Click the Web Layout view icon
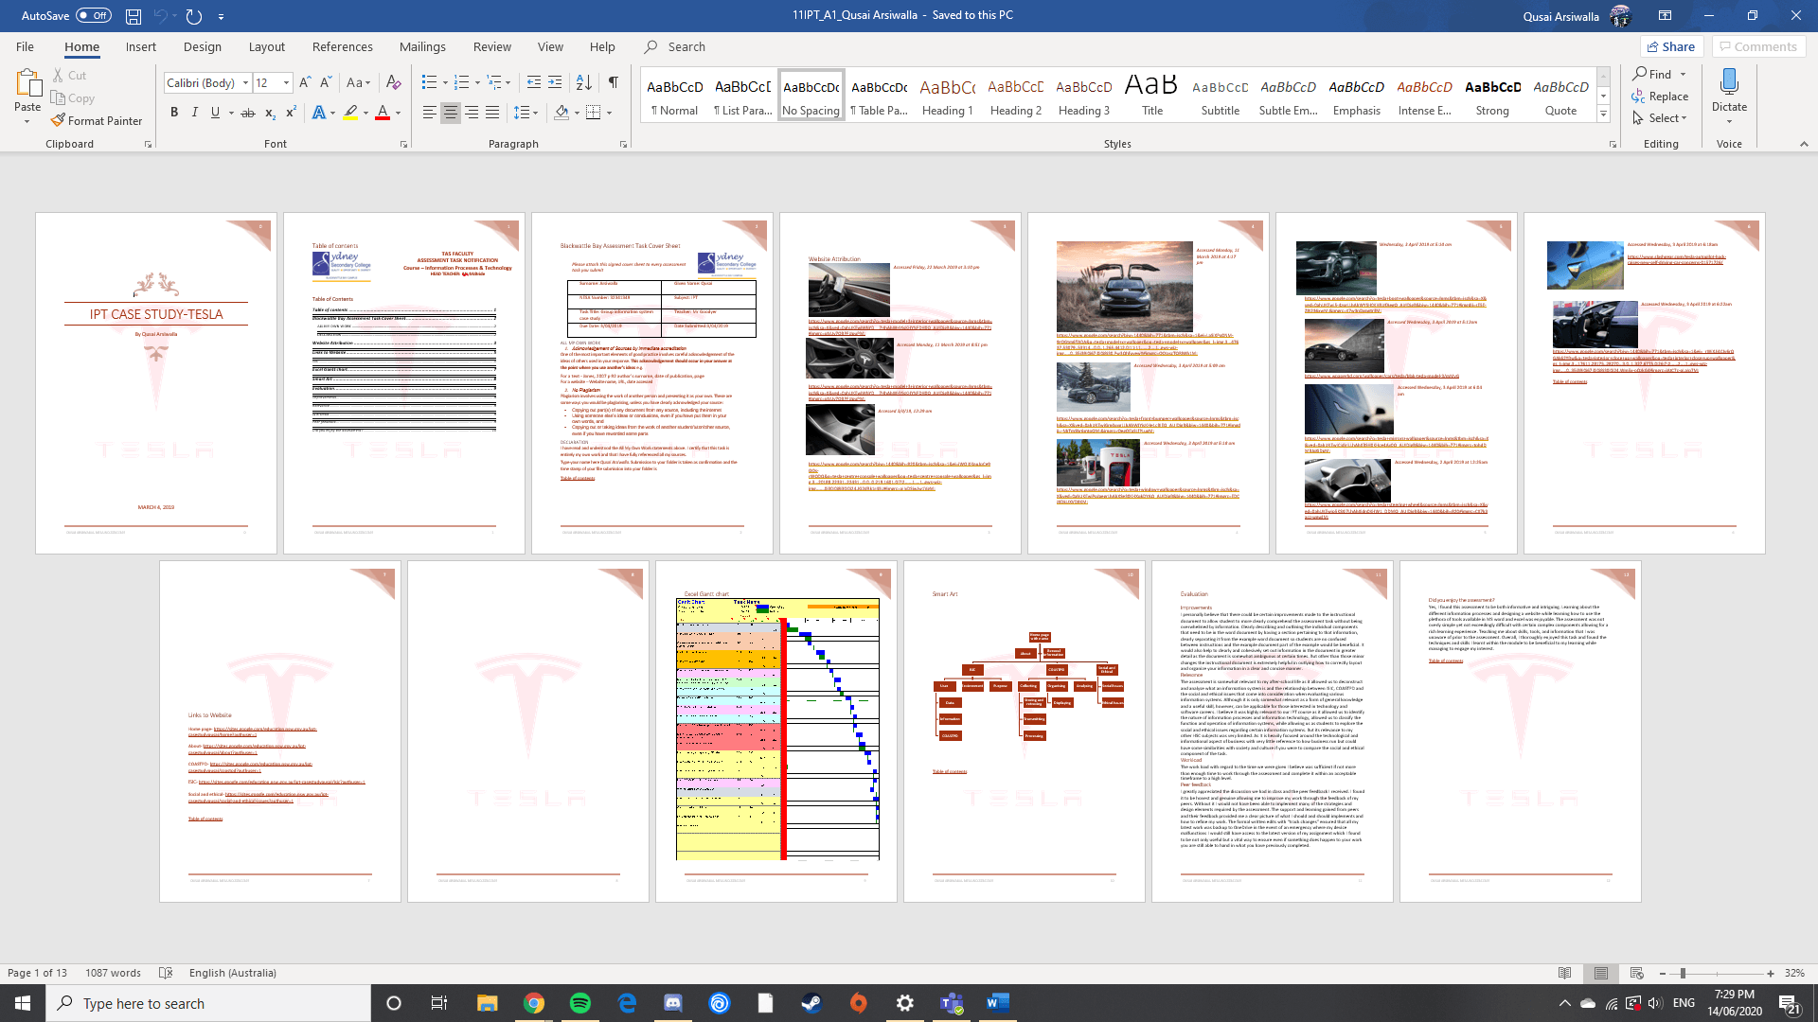 [1637, 973]
